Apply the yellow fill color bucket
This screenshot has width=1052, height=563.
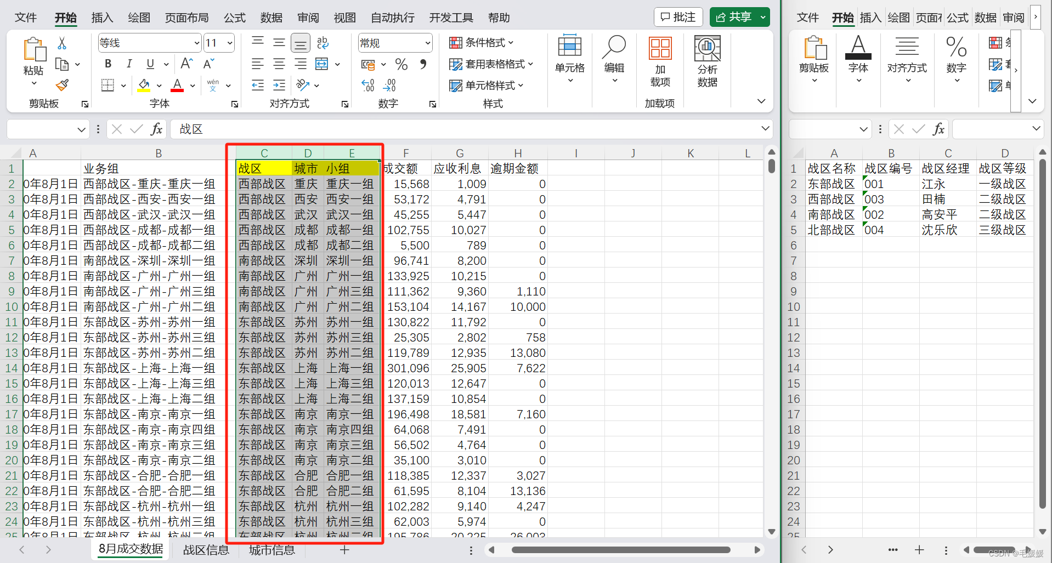(144, 85)
